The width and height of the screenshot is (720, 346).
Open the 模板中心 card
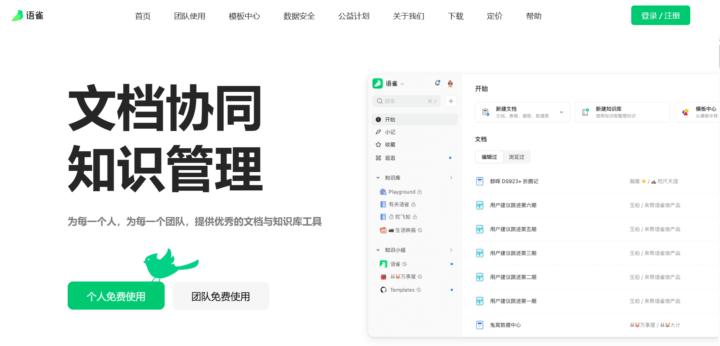(697, 112)
